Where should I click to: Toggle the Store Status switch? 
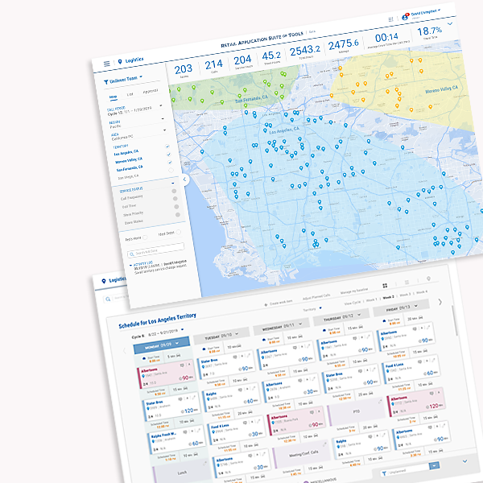tap(178, 214)
